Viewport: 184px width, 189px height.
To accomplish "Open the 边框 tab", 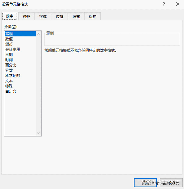I will (59, 16).
